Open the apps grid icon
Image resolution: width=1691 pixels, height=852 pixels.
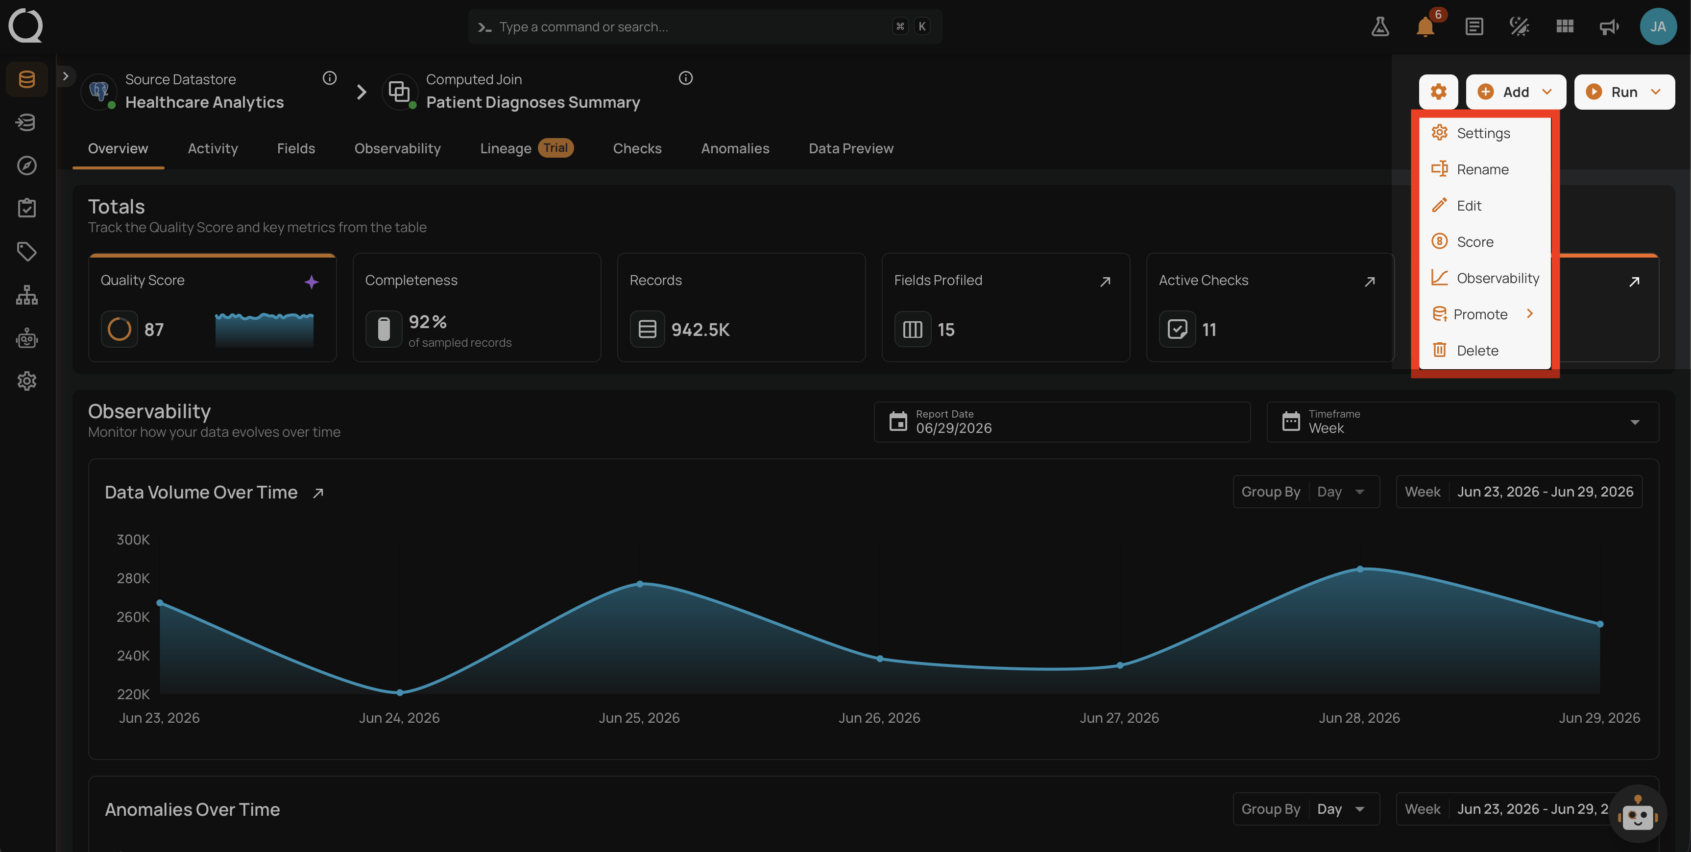point(1564,27)
